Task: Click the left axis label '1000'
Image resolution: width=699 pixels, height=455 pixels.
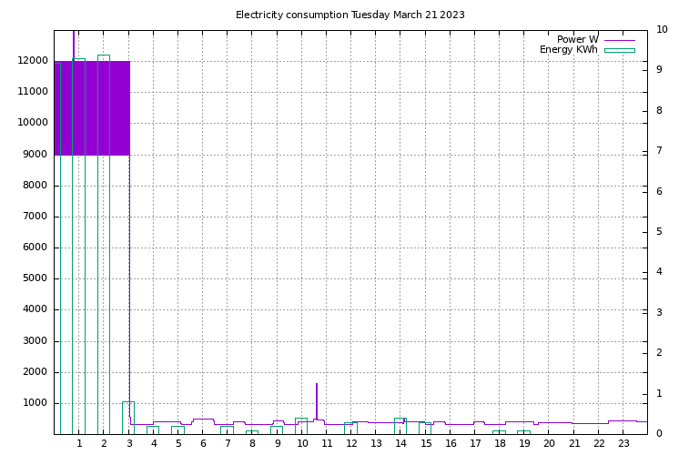Action: pos(35,403)
